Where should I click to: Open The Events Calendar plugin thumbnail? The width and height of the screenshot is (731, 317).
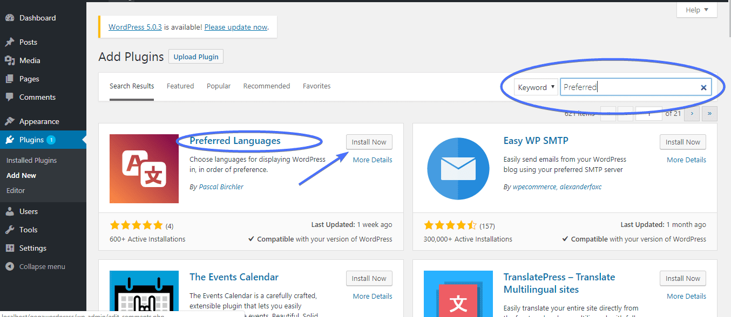[x=144, y=294]
